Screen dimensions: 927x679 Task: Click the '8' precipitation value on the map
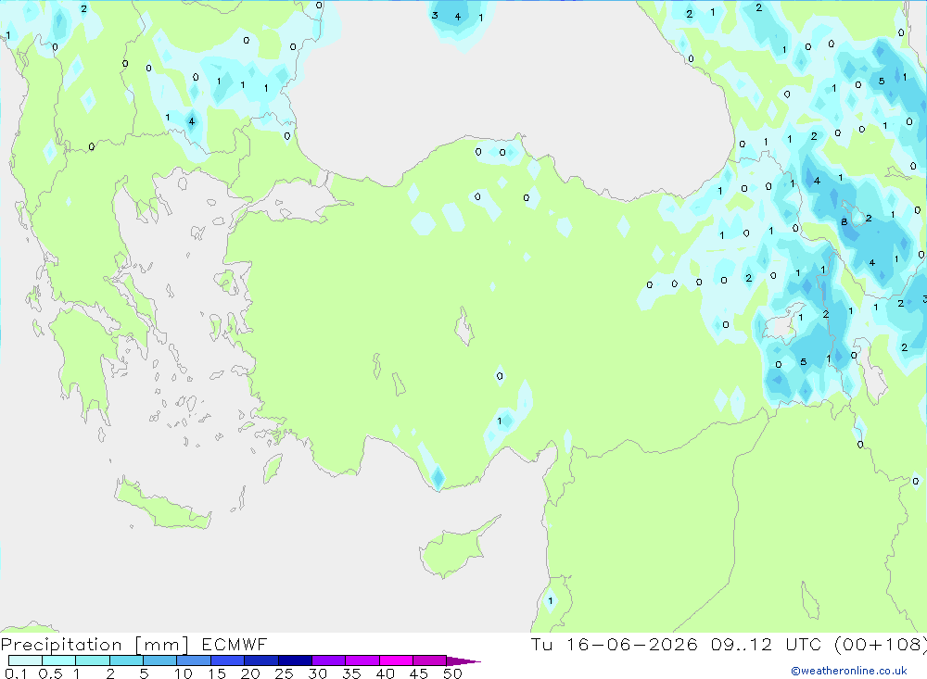[844, 222]
